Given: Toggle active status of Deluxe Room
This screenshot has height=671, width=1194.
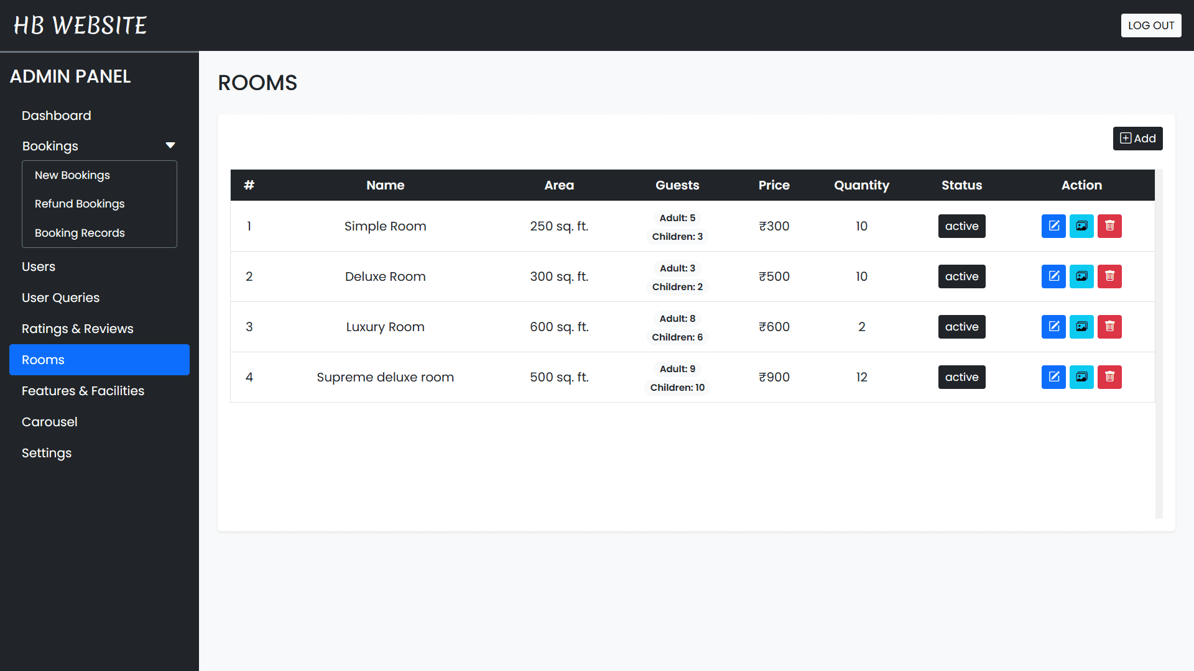Looking at the screenshot, I should [961, 276].
